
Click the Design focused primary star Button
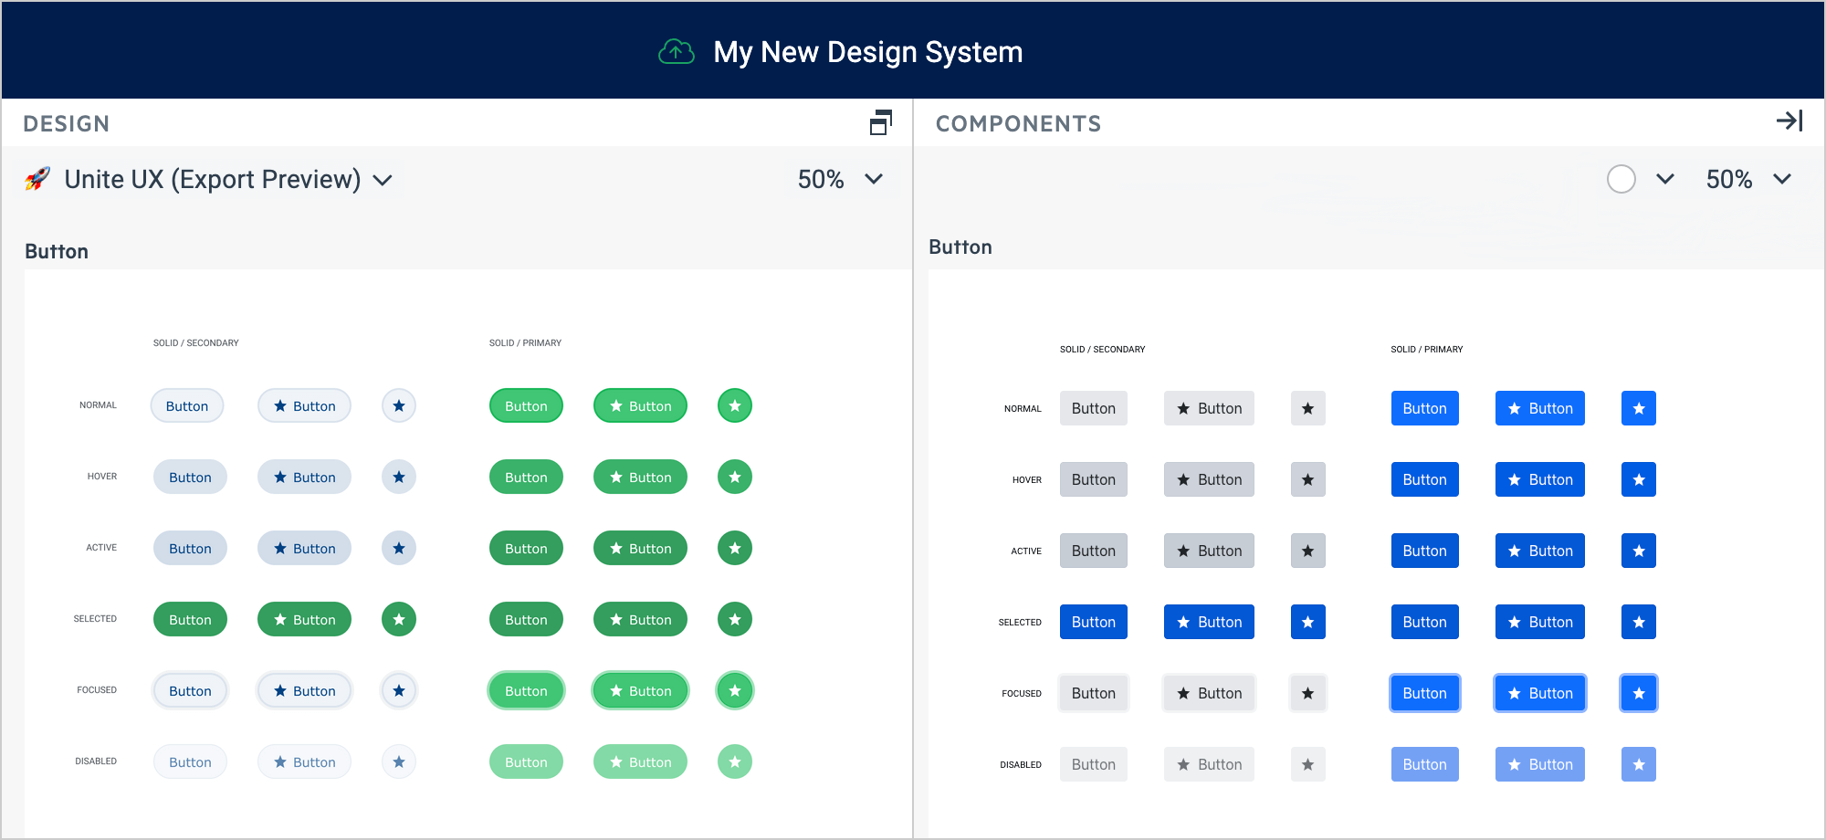click(x=640, y=691)
